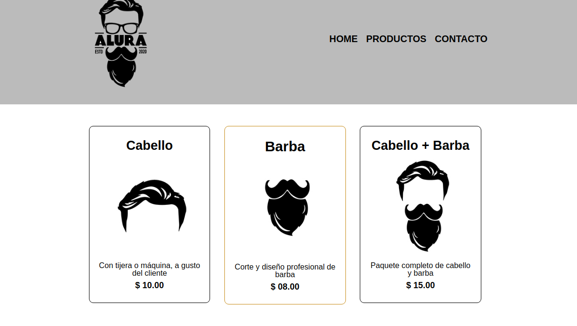Select the Cabello + Barba heading
The height and width of the screenshot is (326, 577).
(x=421, y=146)
